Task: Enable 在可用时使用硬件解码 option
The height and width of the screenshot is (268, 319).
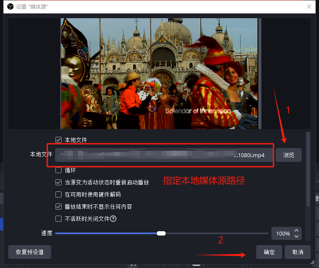Action: pyautogui.click(x=59, y=195)
